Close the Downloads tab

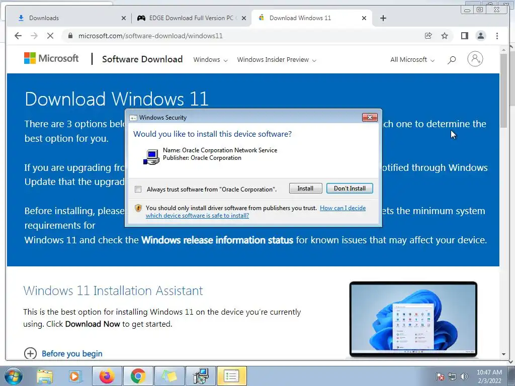pos(124,19)
